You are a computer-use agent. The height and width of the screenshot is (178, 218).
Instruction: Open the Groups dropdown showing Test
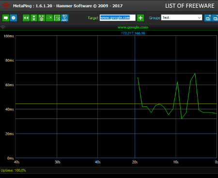[x=182, y=17]
